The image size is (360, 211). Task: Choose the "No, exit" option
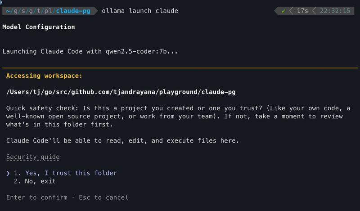36,181
